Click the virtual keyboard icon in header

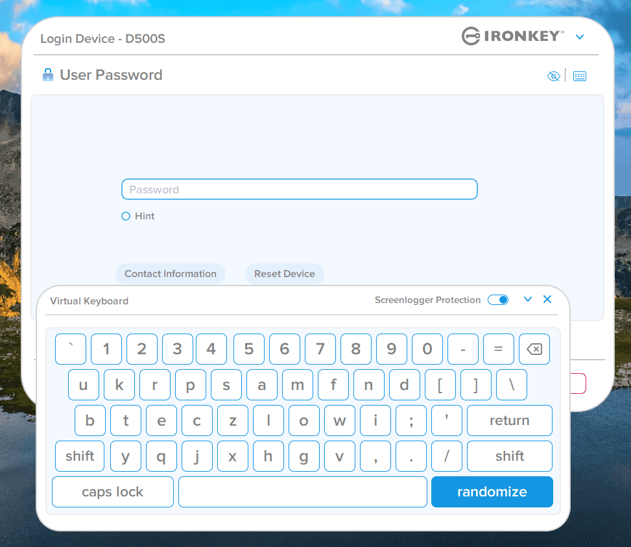(580, 76)
